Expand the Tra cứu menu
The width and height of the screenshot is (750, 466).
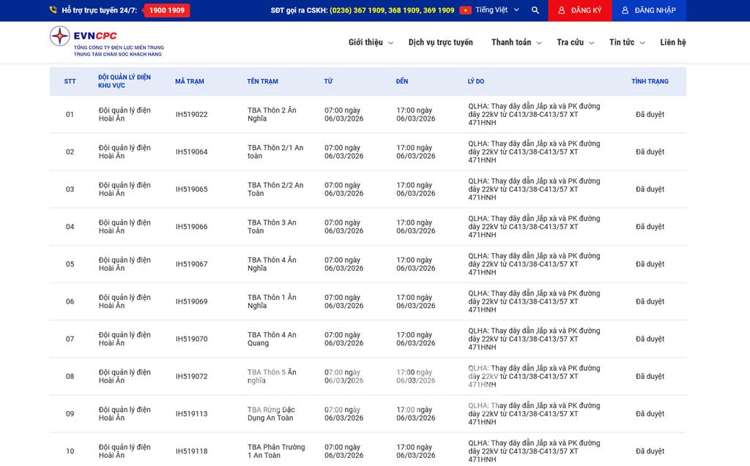pos(574,42)
